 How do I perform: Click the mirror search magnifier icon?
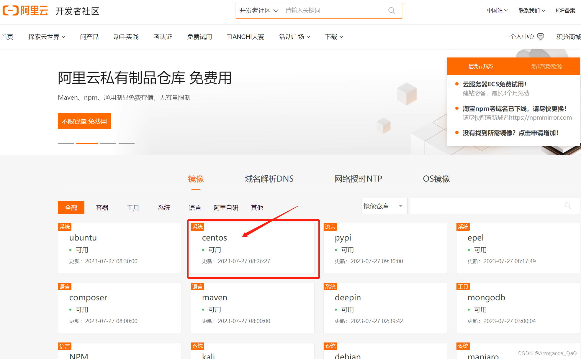(x=568, y=205)
